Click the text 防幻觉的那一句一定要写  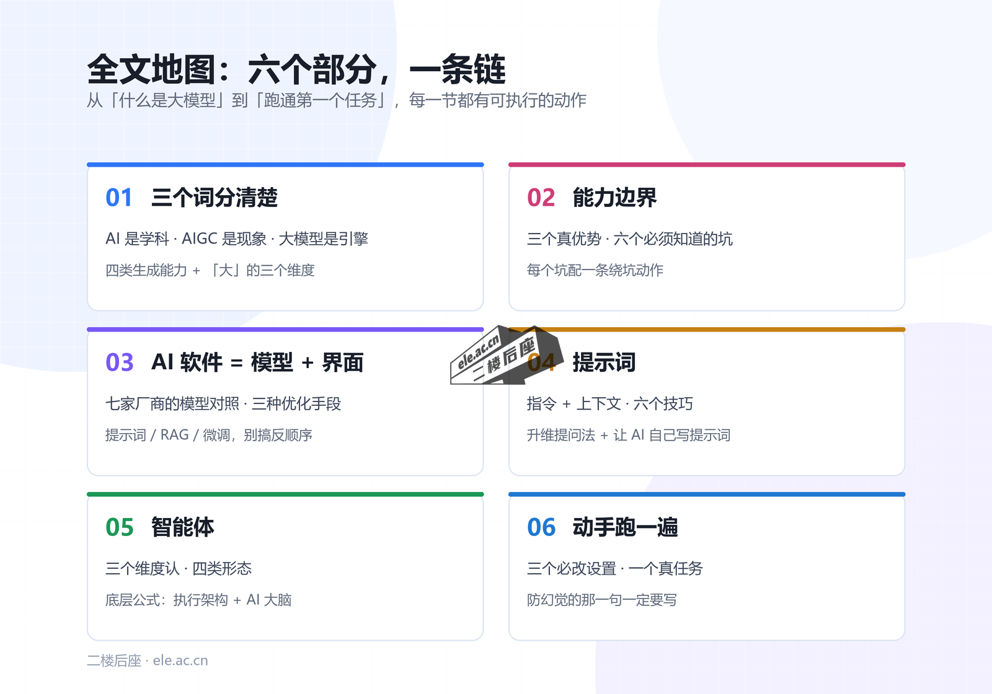pyautogui.click(x=602, y=600)
